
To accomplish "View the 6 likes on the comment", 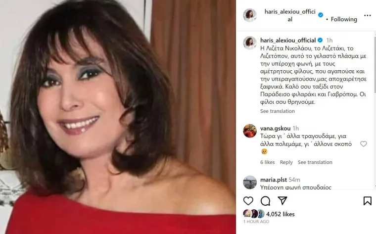I will point(267,162).
